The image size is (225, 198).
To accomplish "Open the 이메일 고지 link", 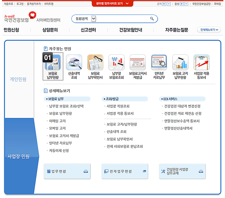I will point(57,121).
